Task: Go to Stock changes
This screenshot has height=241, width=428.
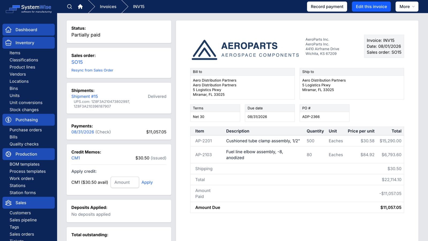Action: coord(24,110)
